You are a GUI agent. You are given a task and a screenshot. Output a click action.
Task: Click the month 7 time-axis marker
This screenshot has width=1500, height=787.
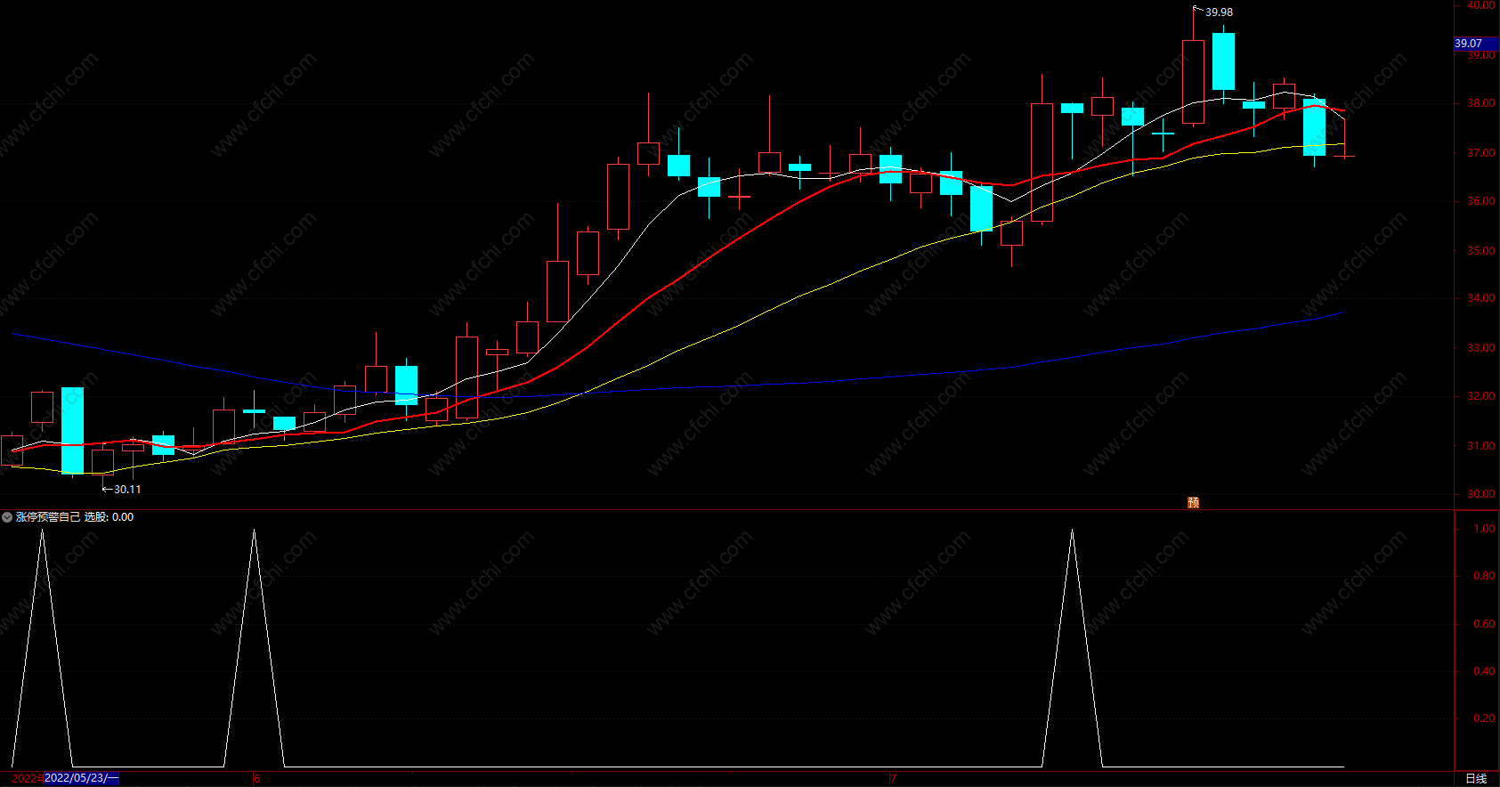(894, 779)
